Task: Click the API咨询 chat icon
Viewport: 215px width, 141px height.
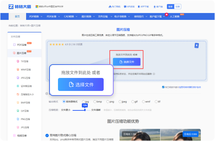Action: click(125, 6)
